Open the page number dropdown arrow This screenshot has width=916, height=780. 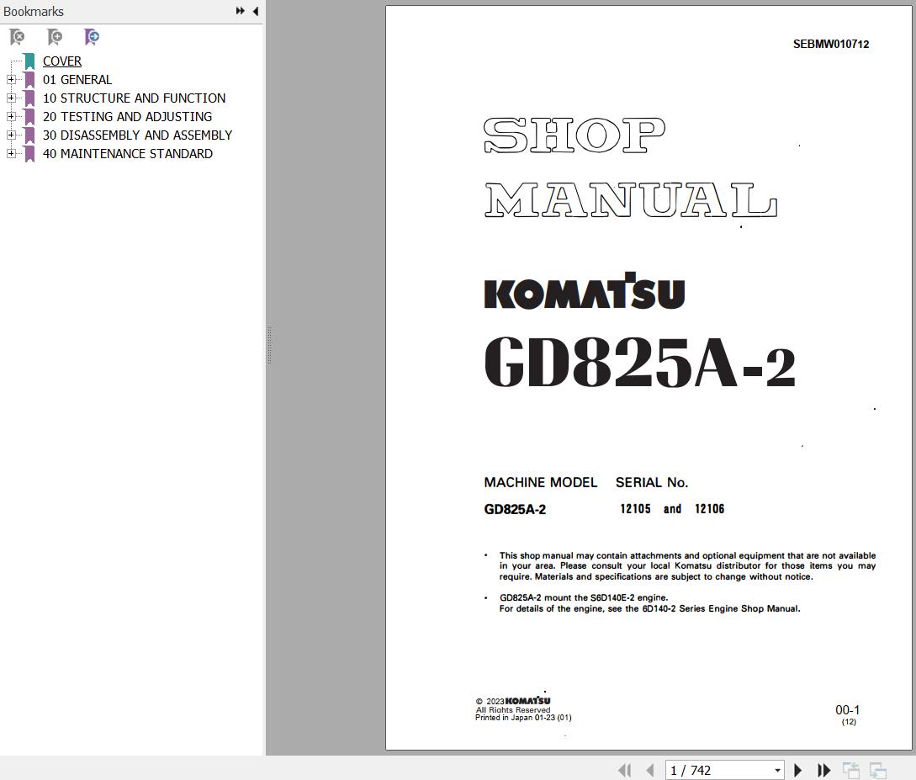pos(777,770)
